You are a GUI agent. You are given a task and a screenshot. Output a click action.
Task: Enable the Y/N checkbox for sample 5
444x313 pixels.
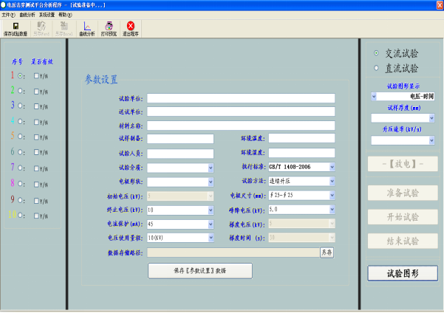click(x=37, y=137)
